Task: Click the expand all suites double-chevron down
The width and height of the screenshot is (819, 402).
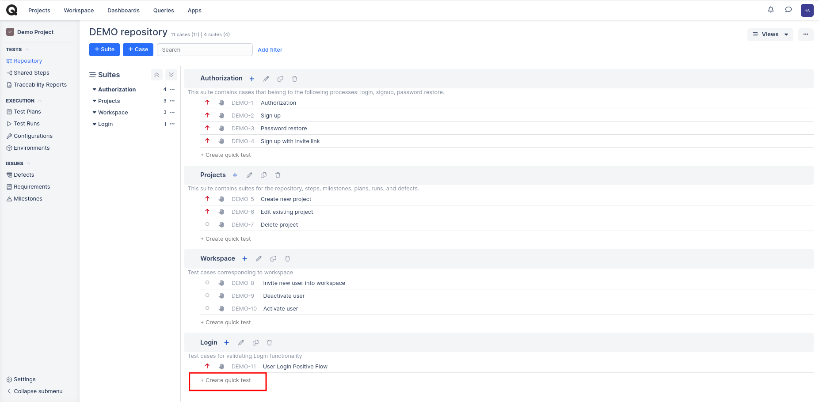Action: pos(171,75)
